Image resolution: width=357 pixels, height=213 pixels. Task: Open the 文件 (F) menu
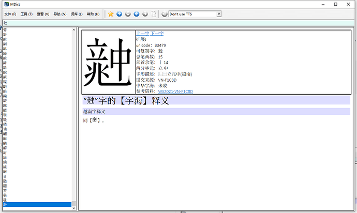point(10,14)
